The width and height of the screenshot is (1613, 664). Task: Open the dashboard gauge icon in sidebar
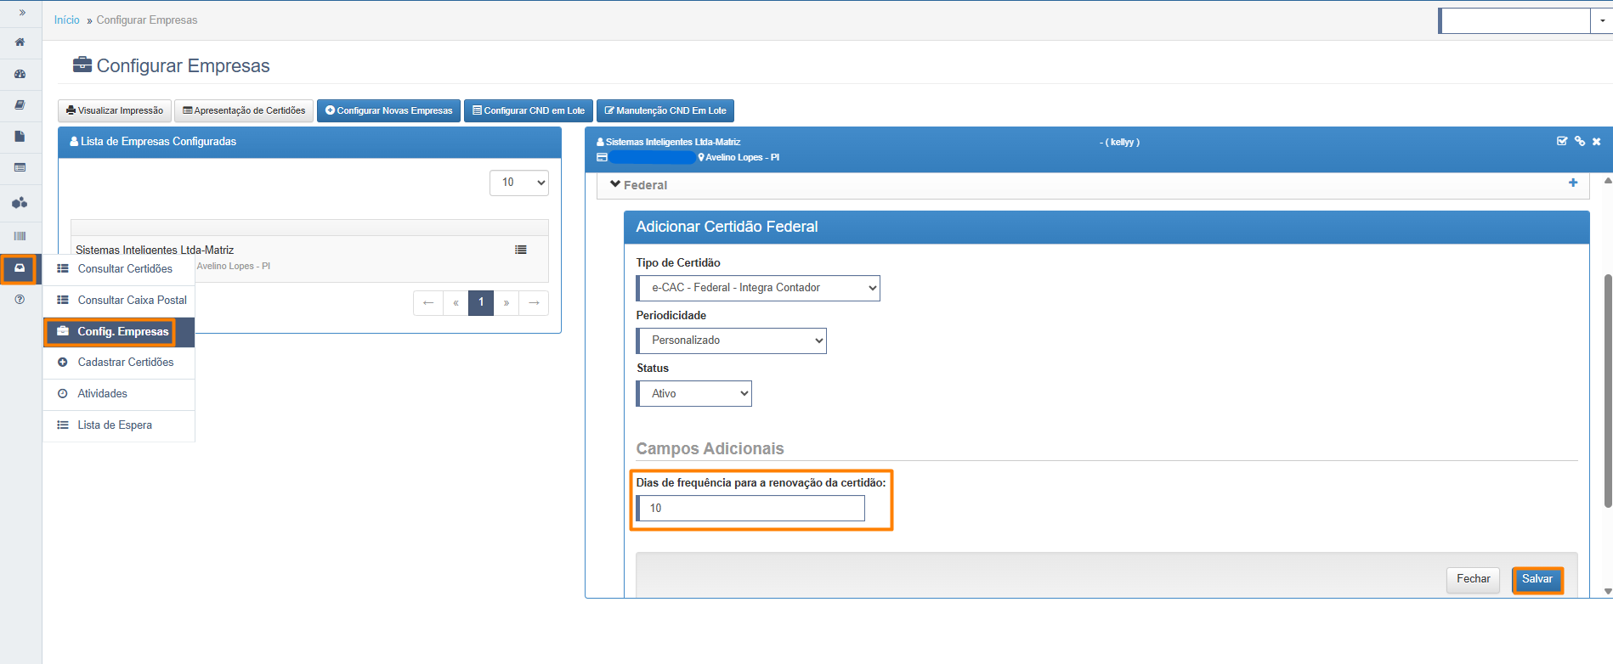(x=20, y=74)
